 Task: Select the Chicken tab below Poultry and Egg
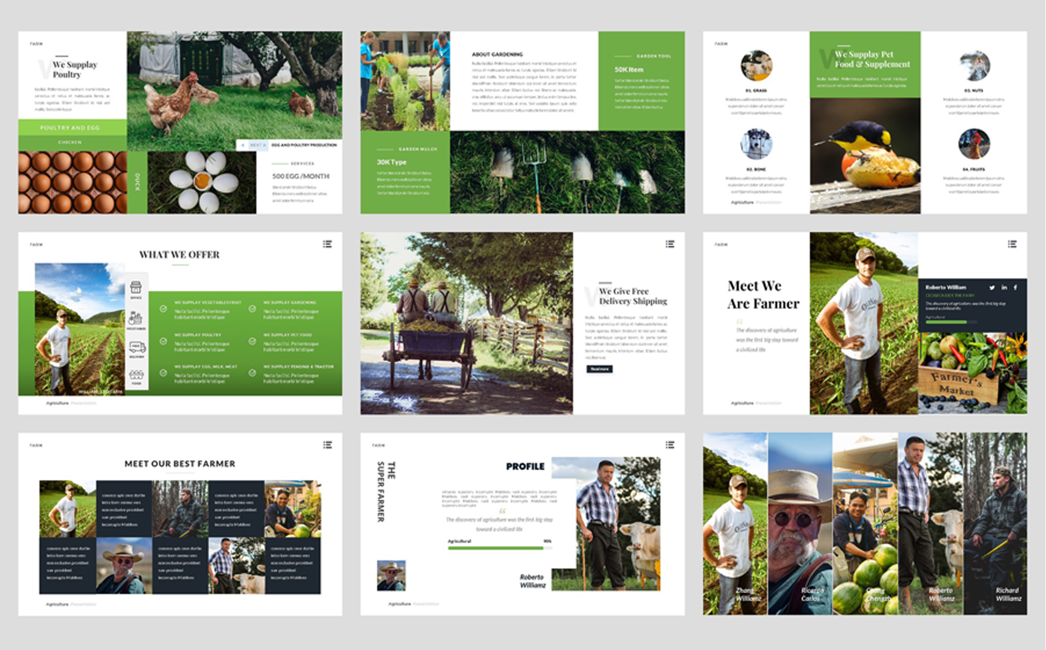(x=73, y=142)
